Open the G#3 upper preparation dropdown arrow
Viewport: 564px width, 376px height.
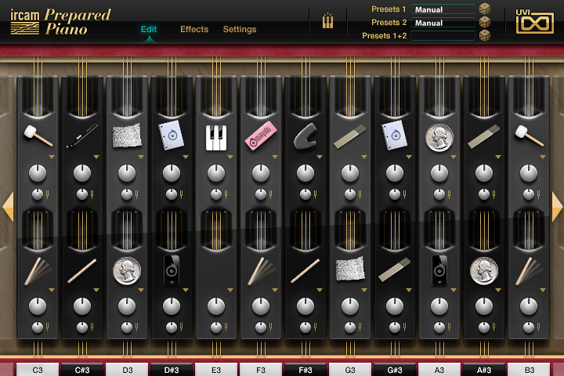tap(409, 157)
